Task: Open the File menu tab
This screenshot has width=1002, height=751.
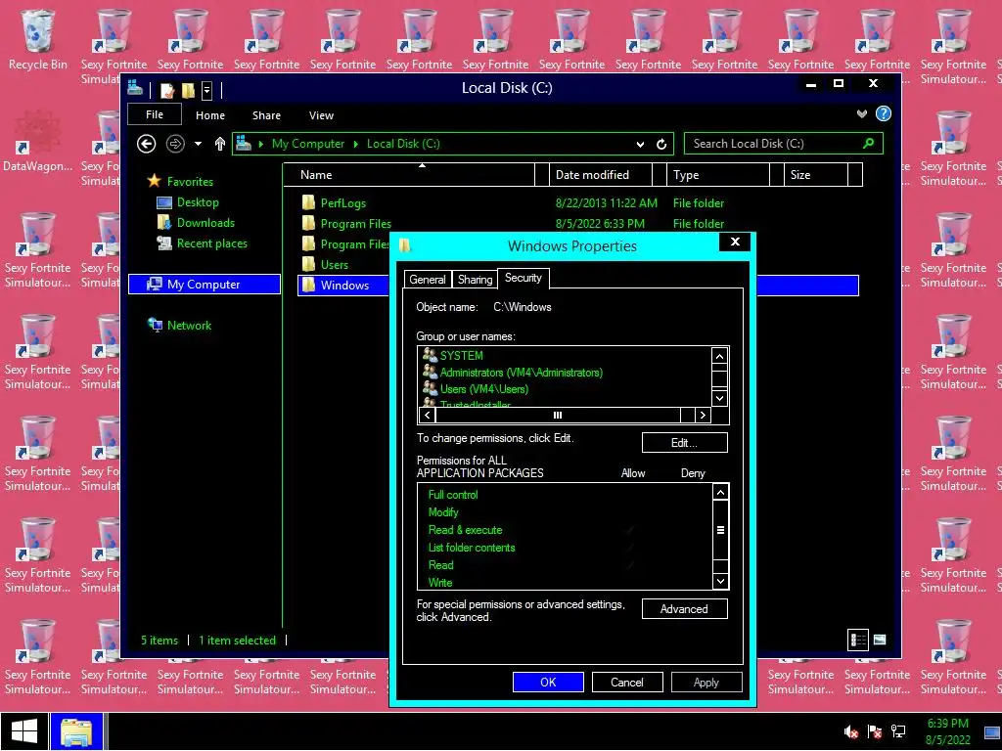Action: point(154,114)
